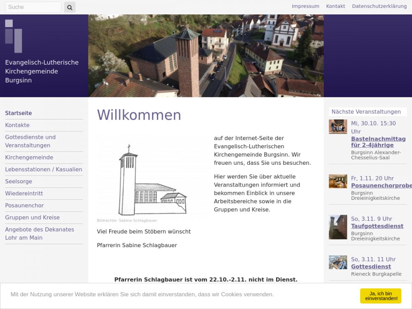Open the Posaunenchorprobe event thumbnail image
Image resolution: width=412 pixels, height=309 pixels.
pos(338,181)
